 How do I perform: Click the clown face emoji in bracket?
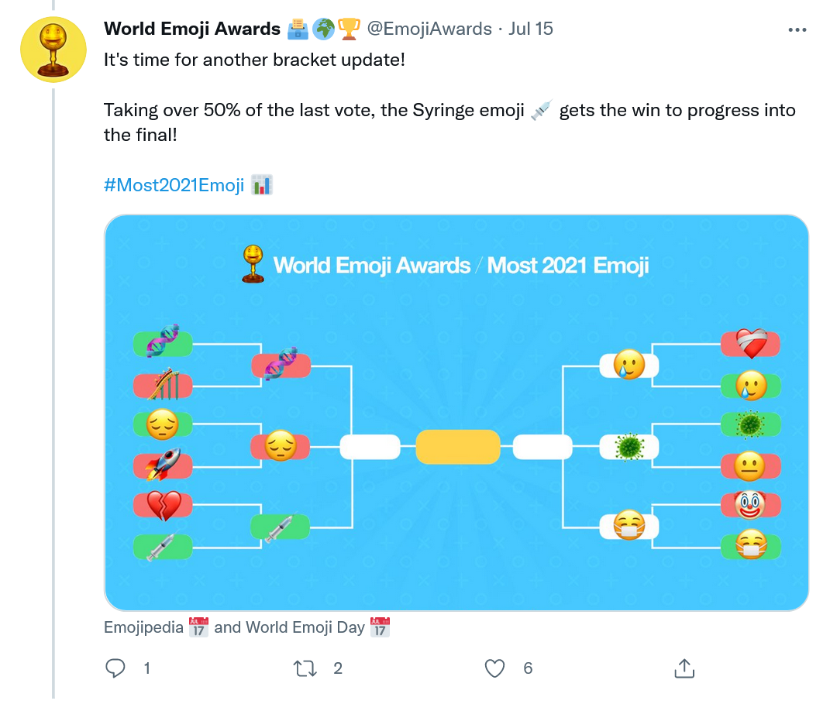(x=749, y=505)
